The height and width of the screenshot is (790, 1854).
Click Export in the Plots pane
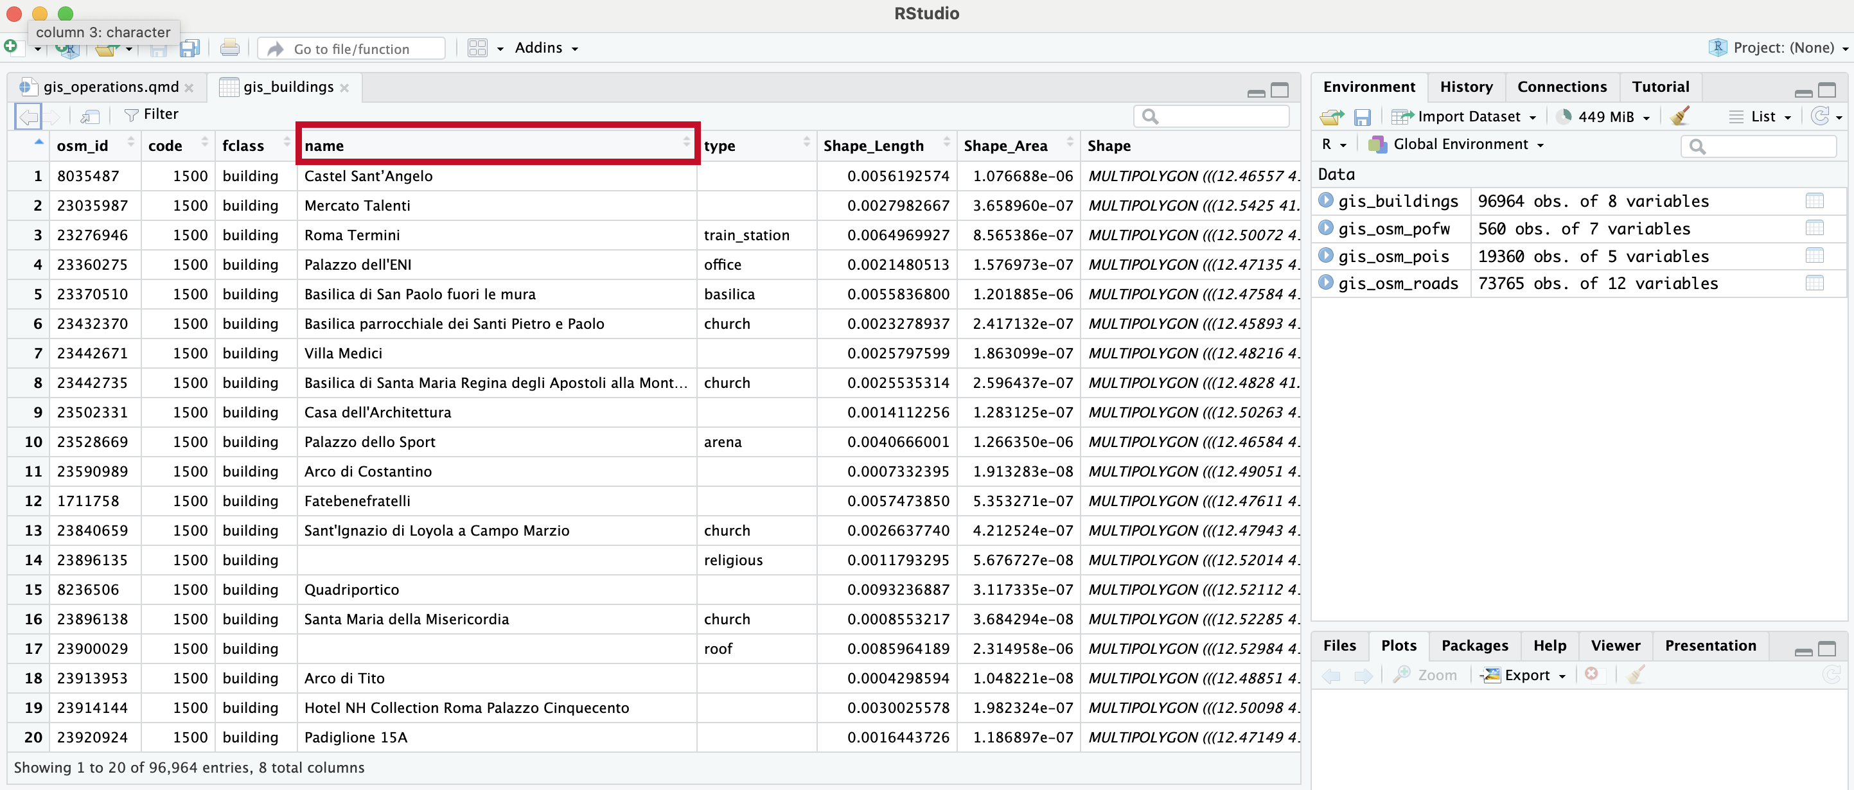point(1525,675)
